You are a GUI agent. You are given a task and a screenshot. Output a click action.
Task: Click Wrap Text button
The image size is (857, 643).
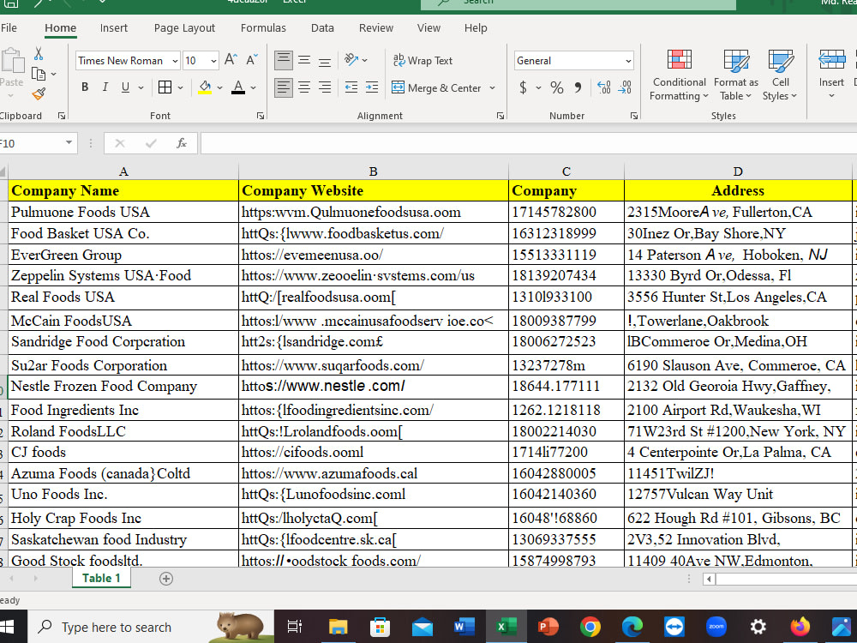click(423, 60)
